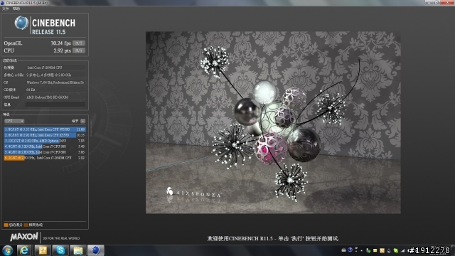Click the Show desktop strip
Image resolution: width=455 pixels, height=256 pixels.
point(453,250)
